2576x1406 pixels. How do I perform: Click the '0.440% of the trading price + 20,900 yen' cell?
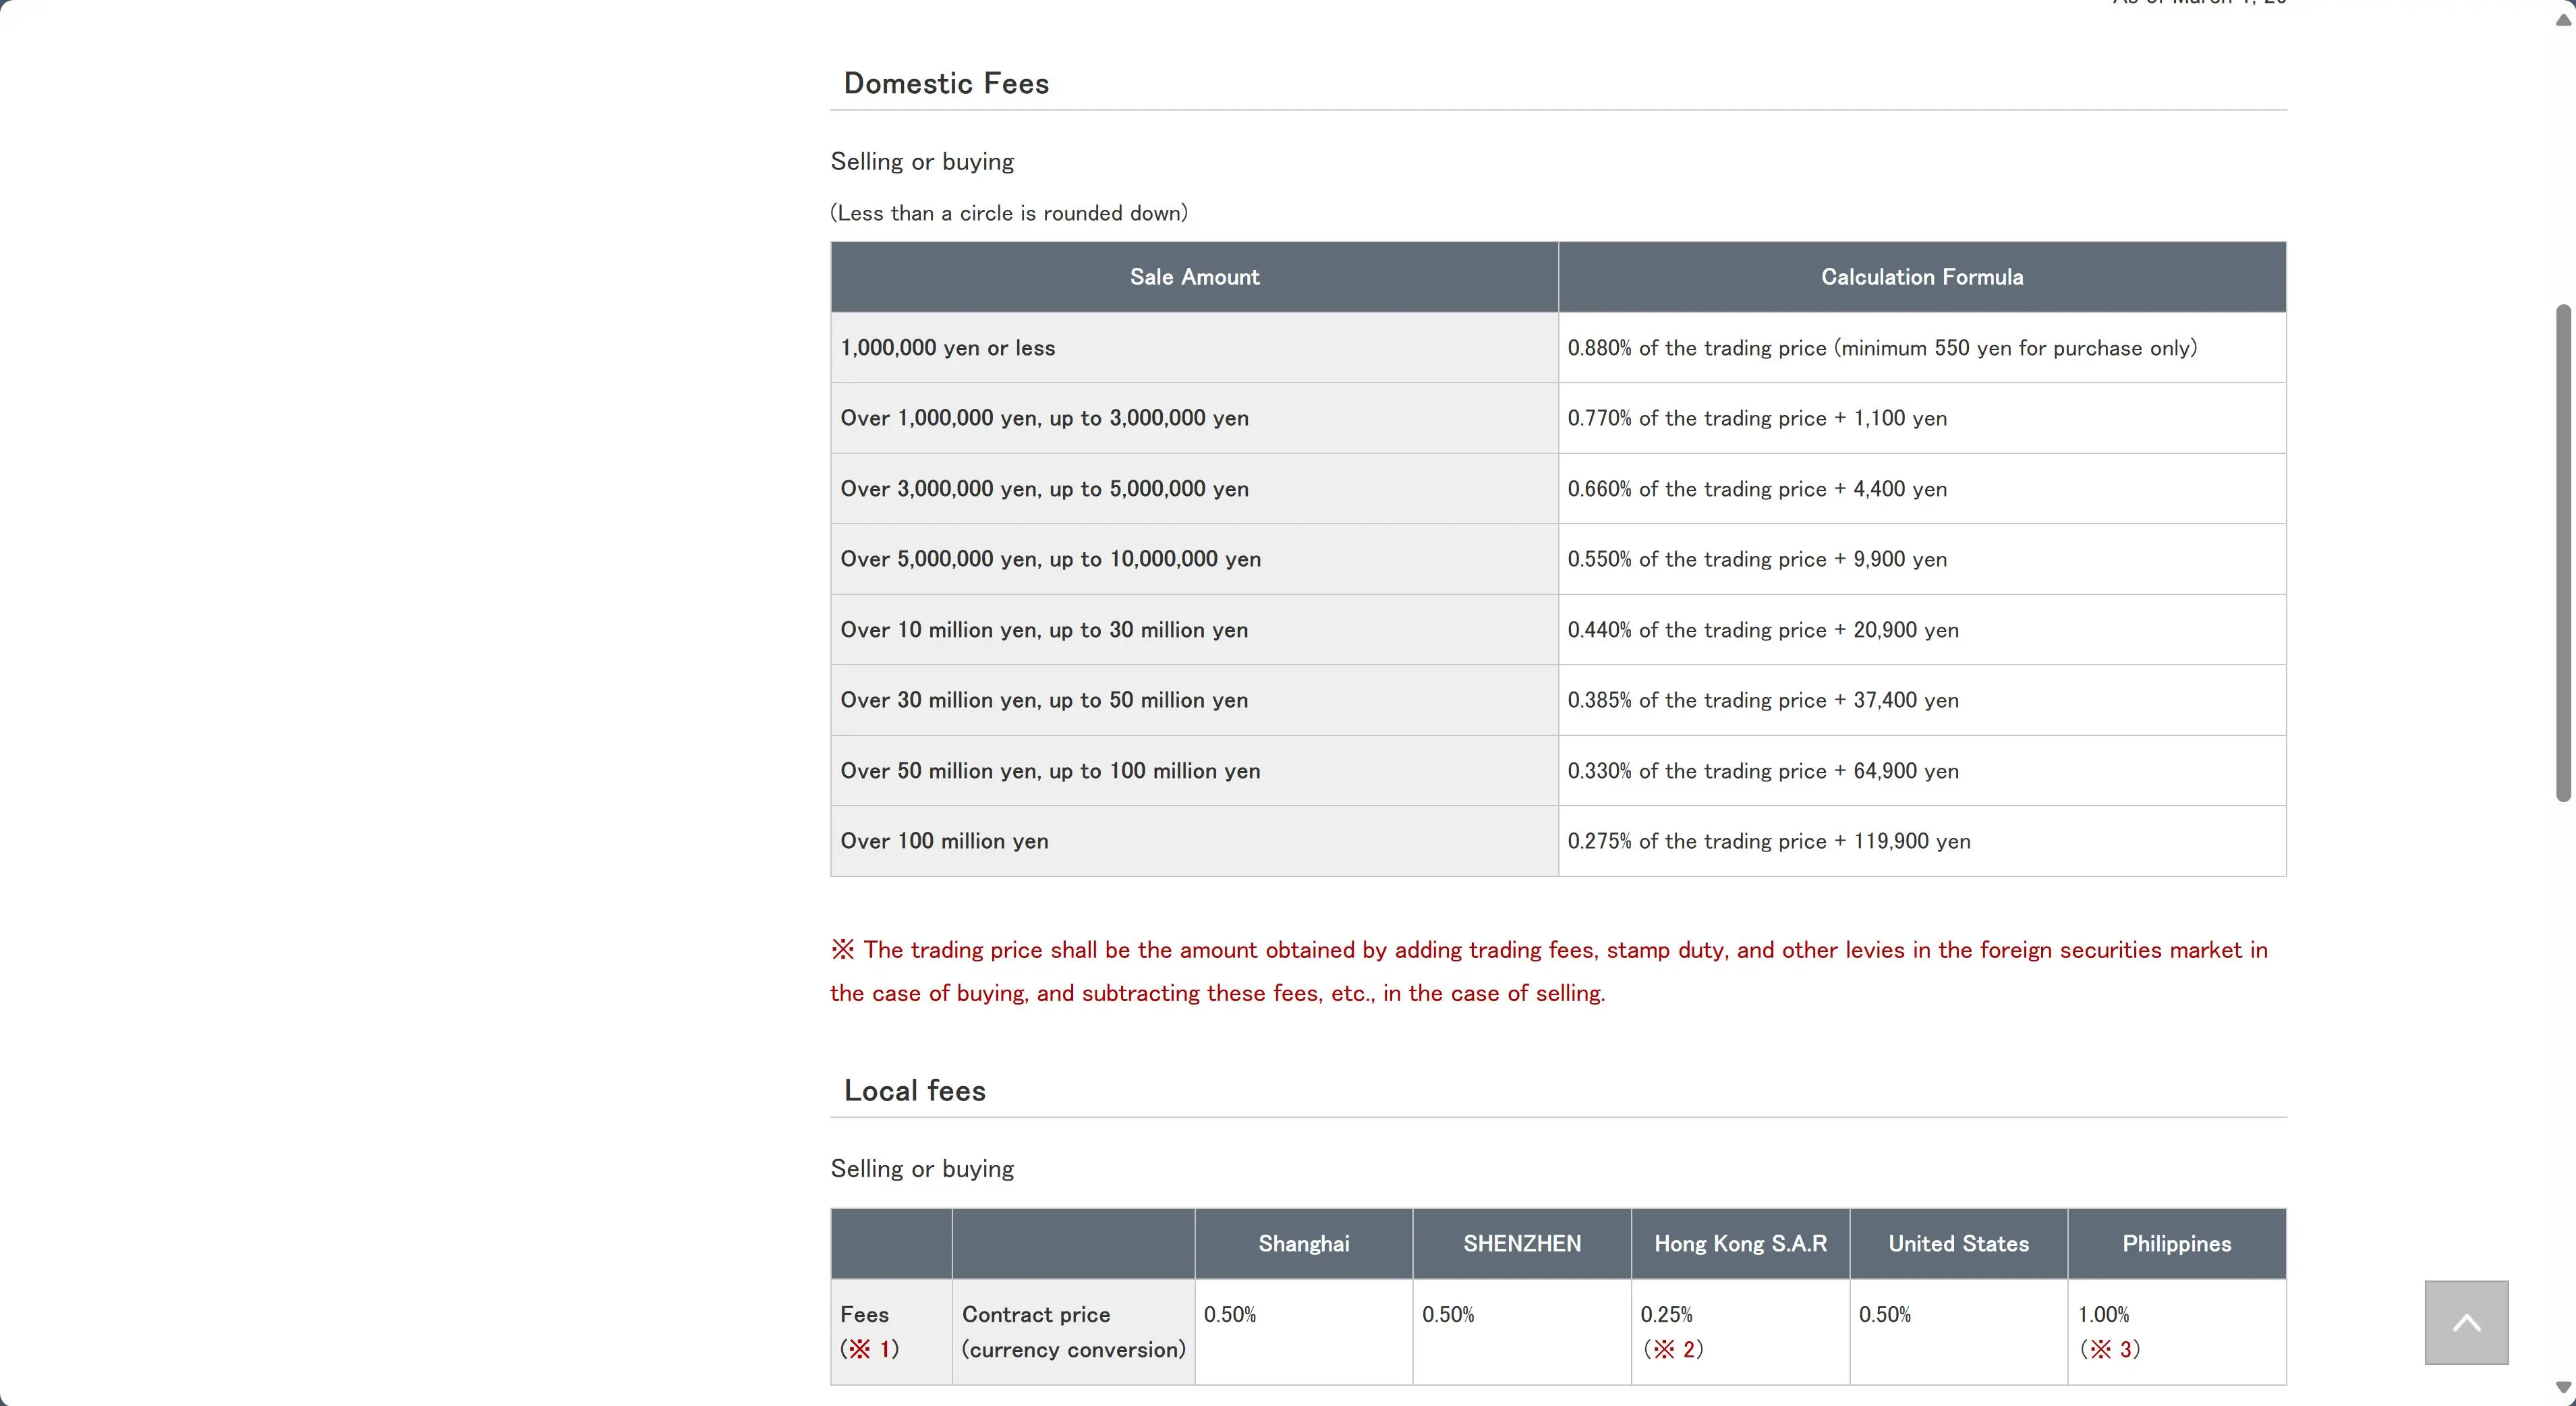click(x=1922, y=630)
